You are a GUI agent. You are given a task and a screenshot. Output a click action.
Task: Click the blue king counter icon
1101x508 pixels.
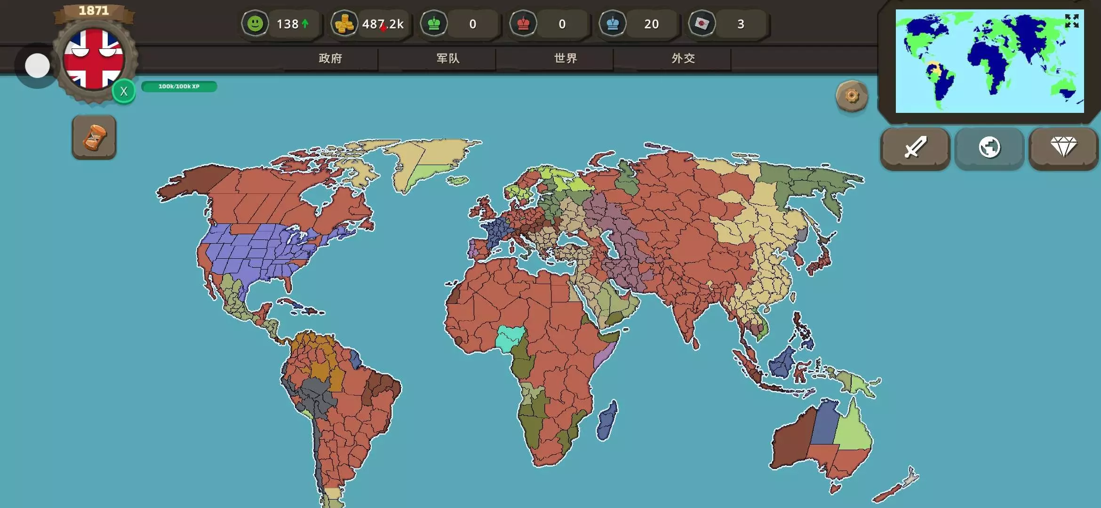[613, 24]
